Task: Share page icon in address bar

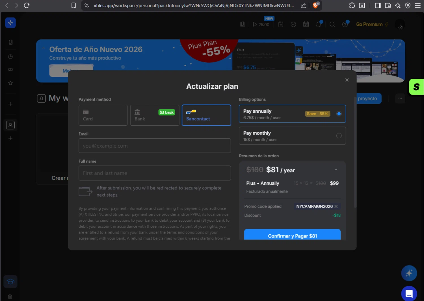Action: (x=303, y=5)
